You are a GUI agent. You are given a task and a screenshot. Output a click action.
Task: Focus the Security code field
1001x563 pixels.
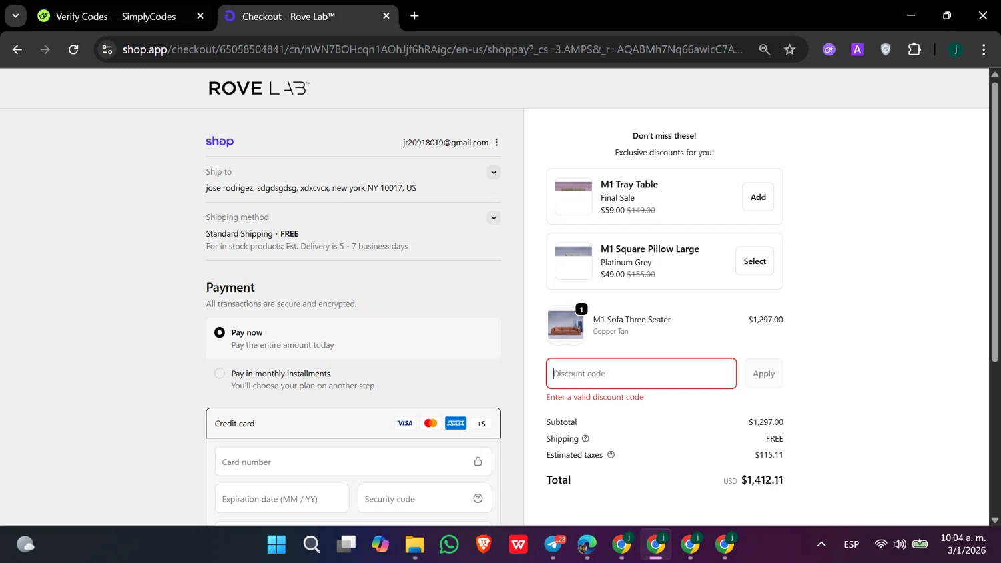tap(424, 498)
